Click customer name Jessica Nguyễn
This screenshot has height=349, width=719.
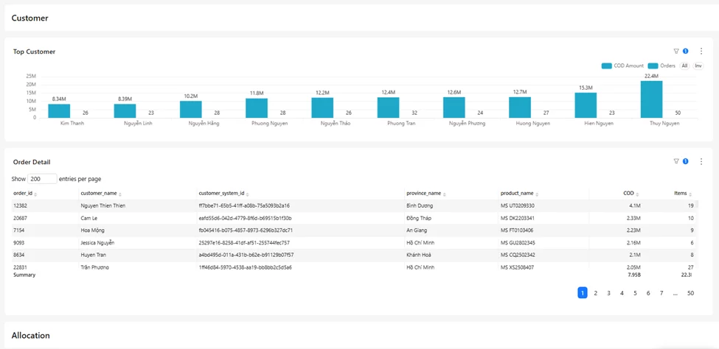coord(97,243)
